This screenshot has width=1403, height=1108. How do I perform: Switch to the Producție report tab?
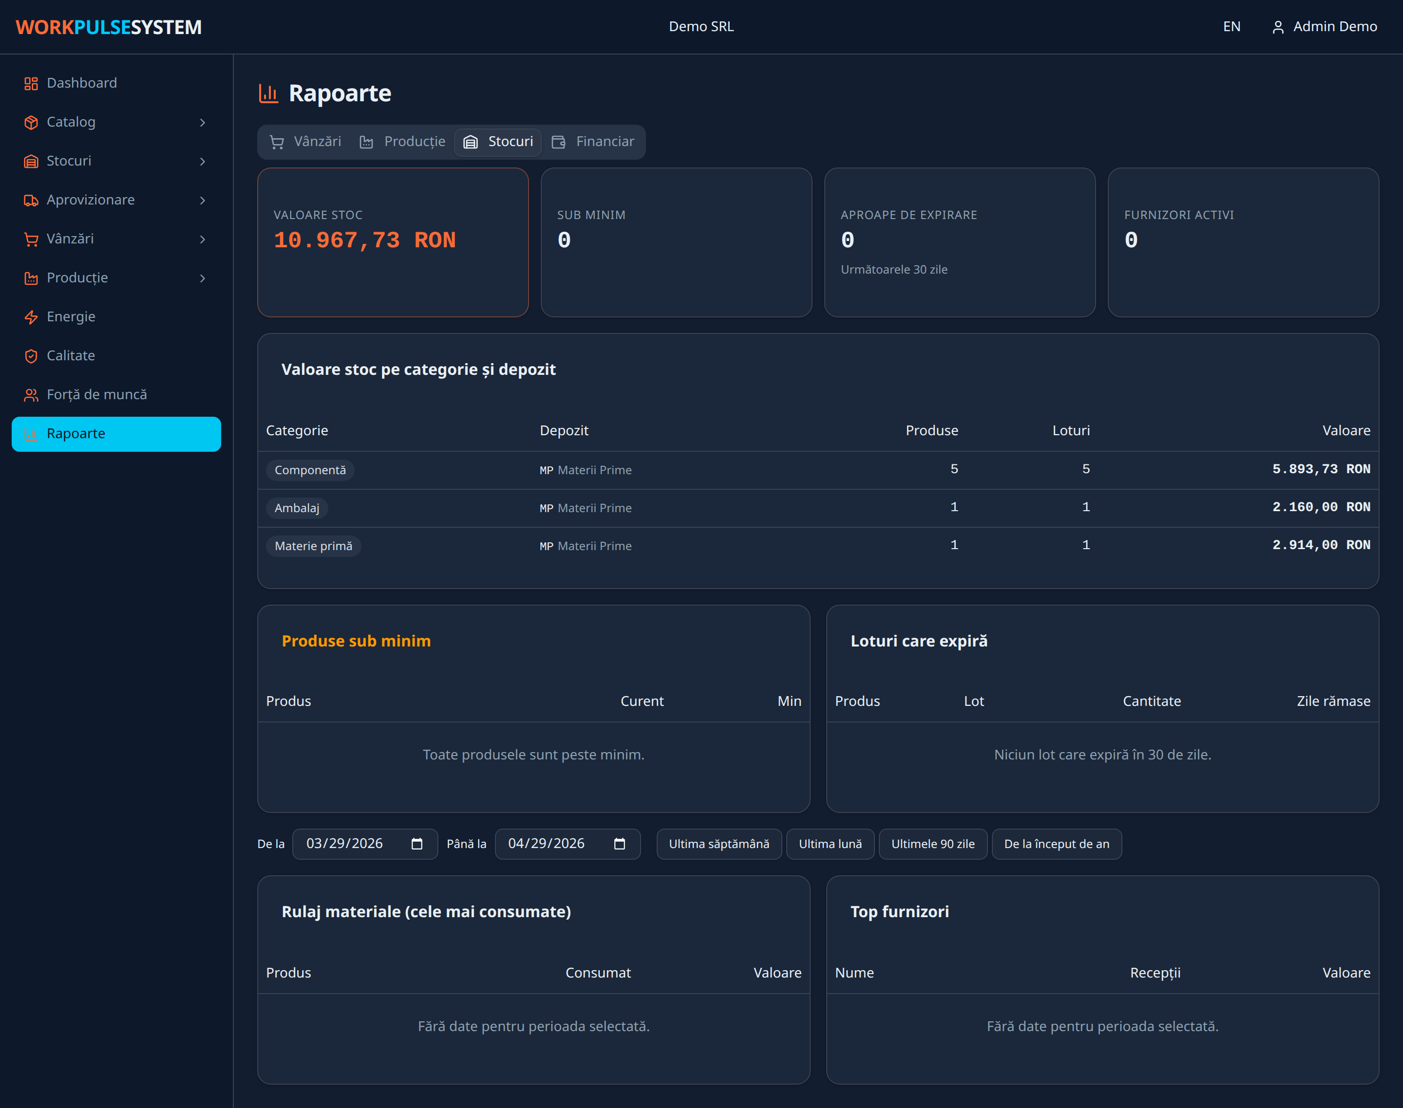pos(402,142)
